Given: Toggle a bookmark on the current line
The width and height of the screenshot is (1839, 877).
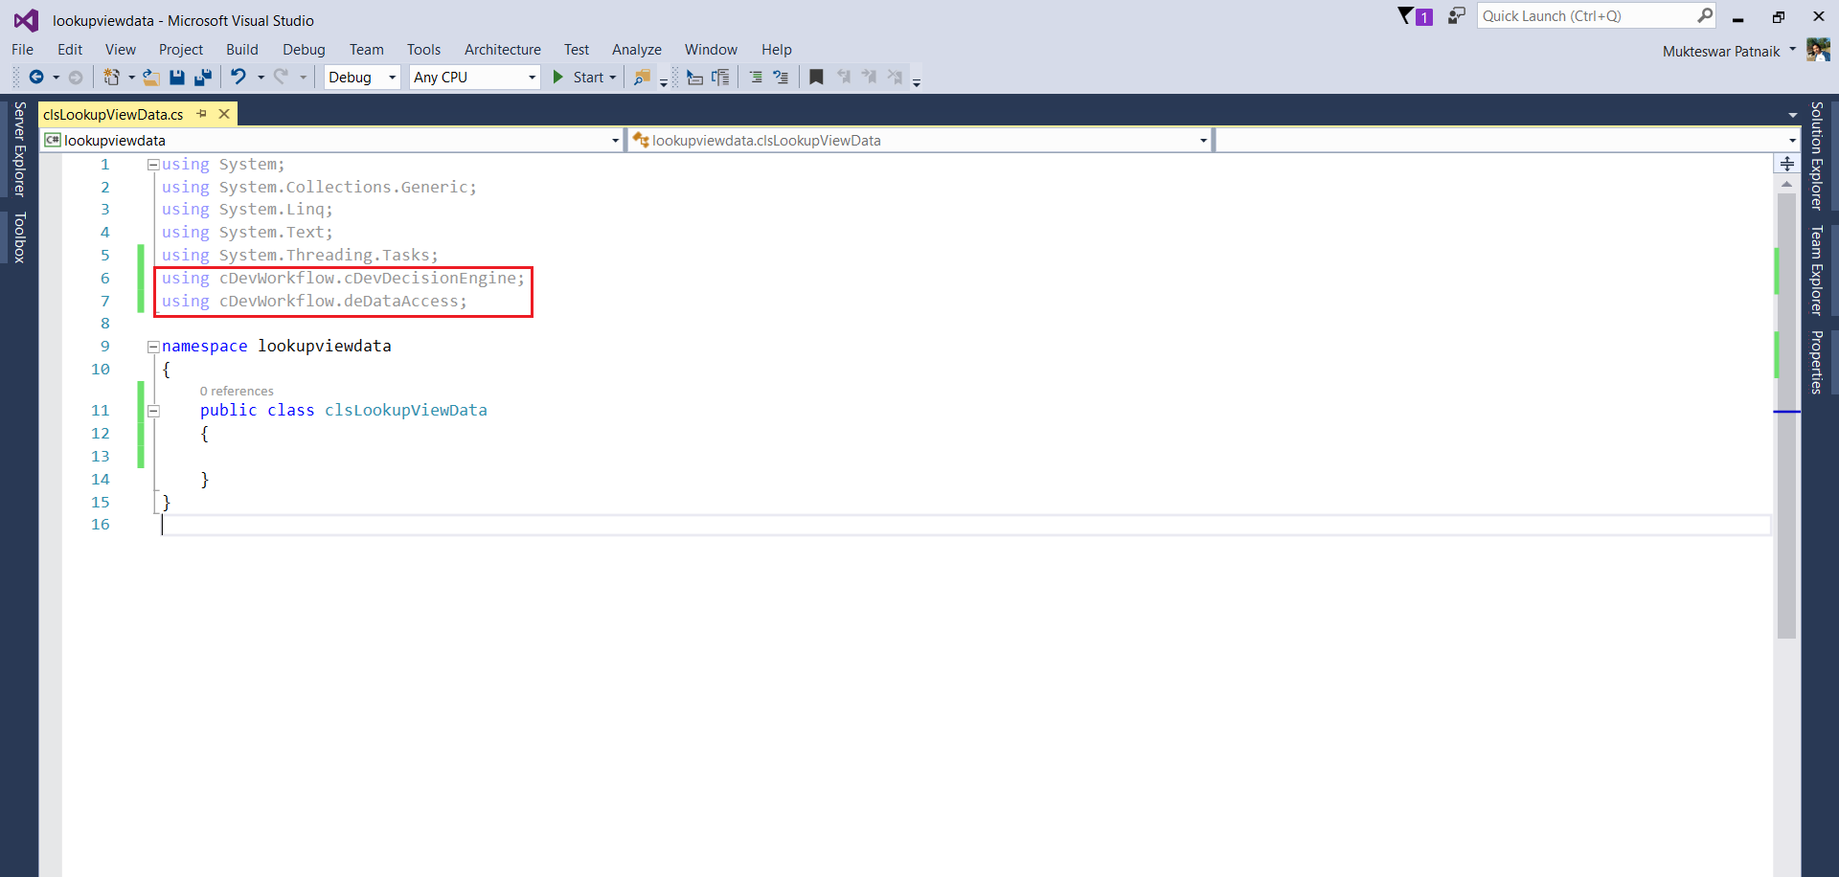Looking at the screenshot, I should pyautogui.click(x=817, y=77).
